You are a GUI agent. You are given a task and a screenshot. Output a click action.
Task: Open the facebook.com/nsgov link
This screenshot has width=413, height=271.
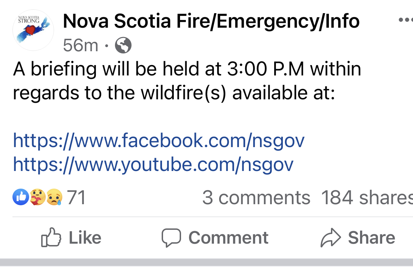[x=159, y=141]
